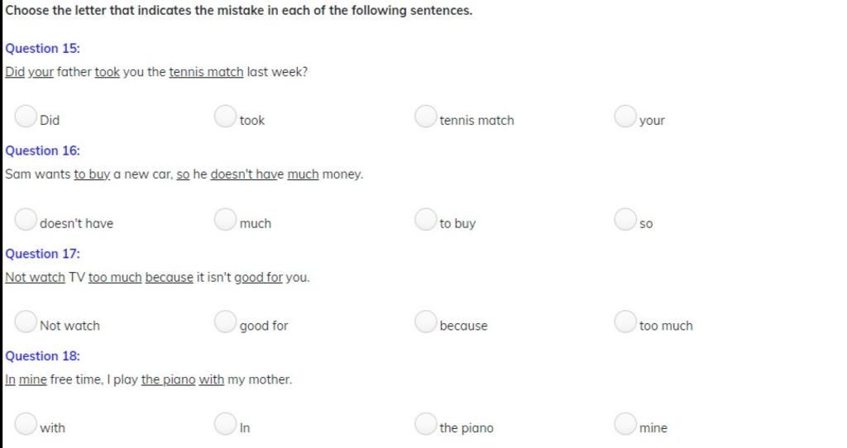Click the 'Question 17:' heading
The width and height of the screenshot is (847, 448).
point(43,254)
